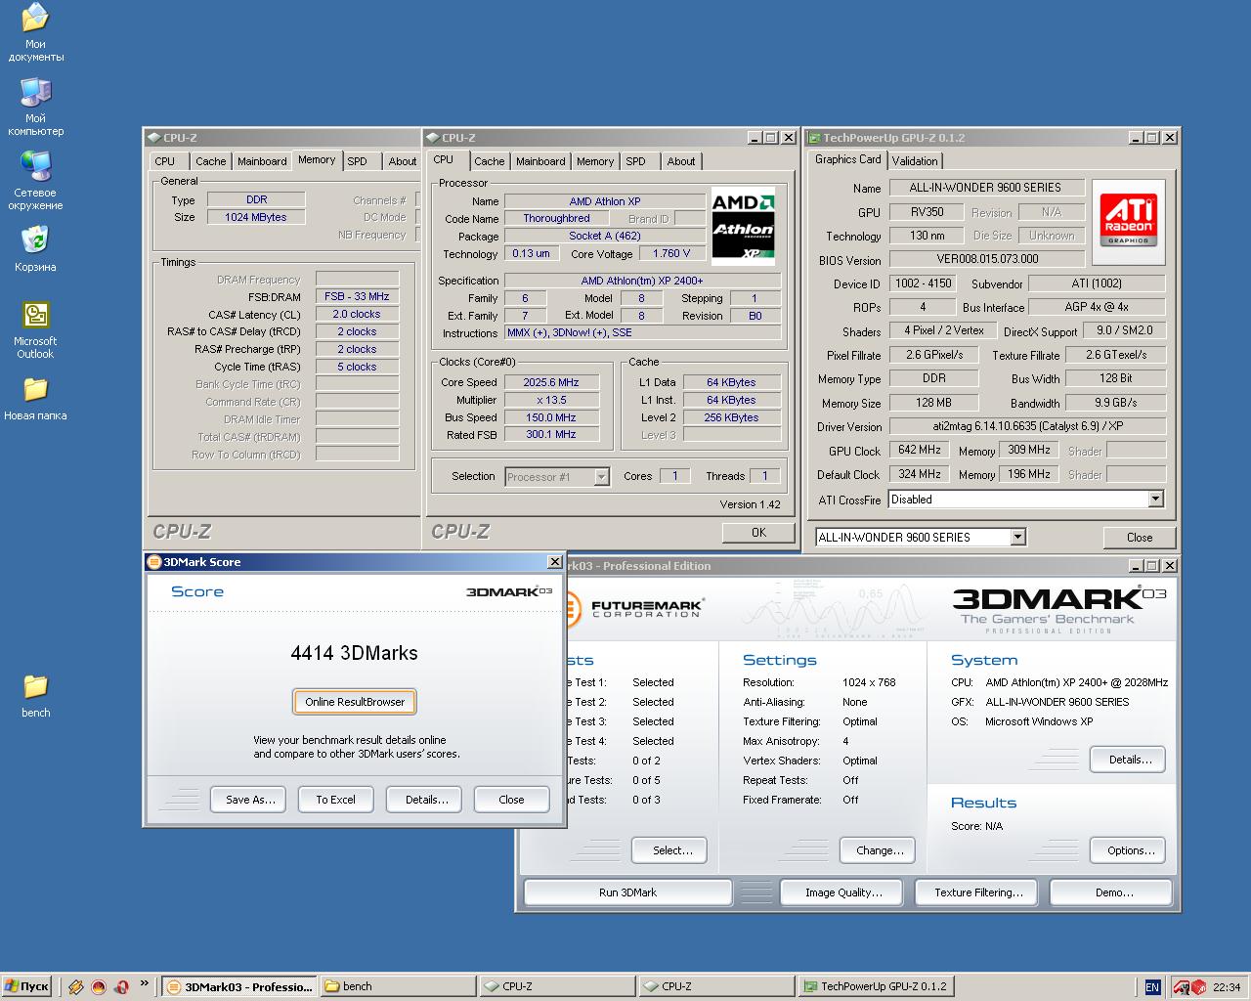This screenshot has width=1251, height=1001.
Task: Open the bench folder on the desktop
Action: (x=35, y=694)
